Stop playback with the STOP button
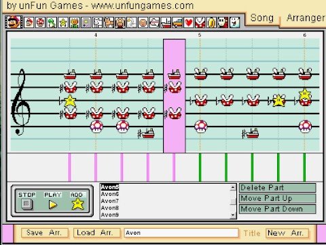The width and height of the screenshot is (326, 245). click(26, 201)
